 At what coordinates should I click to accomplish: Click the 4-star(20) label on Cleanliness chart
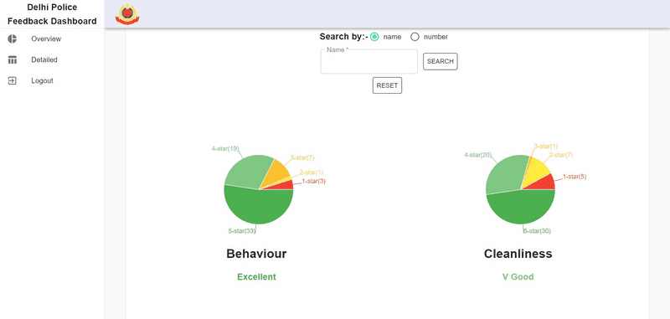tap(477, 155)
